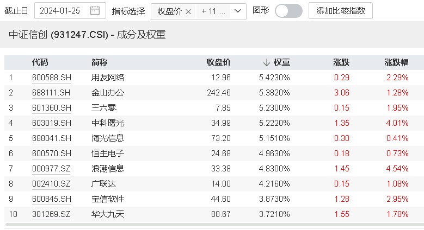Remove the 收盘价 indicator tag

(188, 11)
